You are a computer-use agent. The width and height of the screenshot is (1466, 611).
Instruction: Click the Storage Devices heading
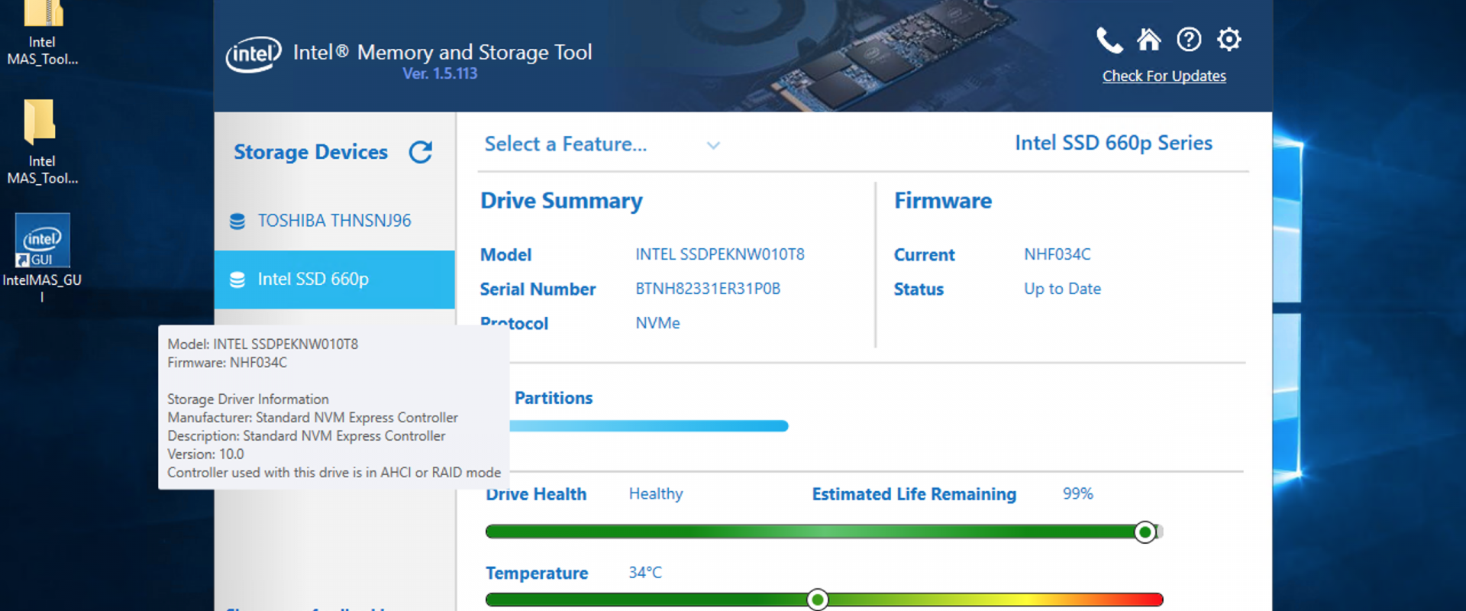pyautogui.click(x=311, y=152)
